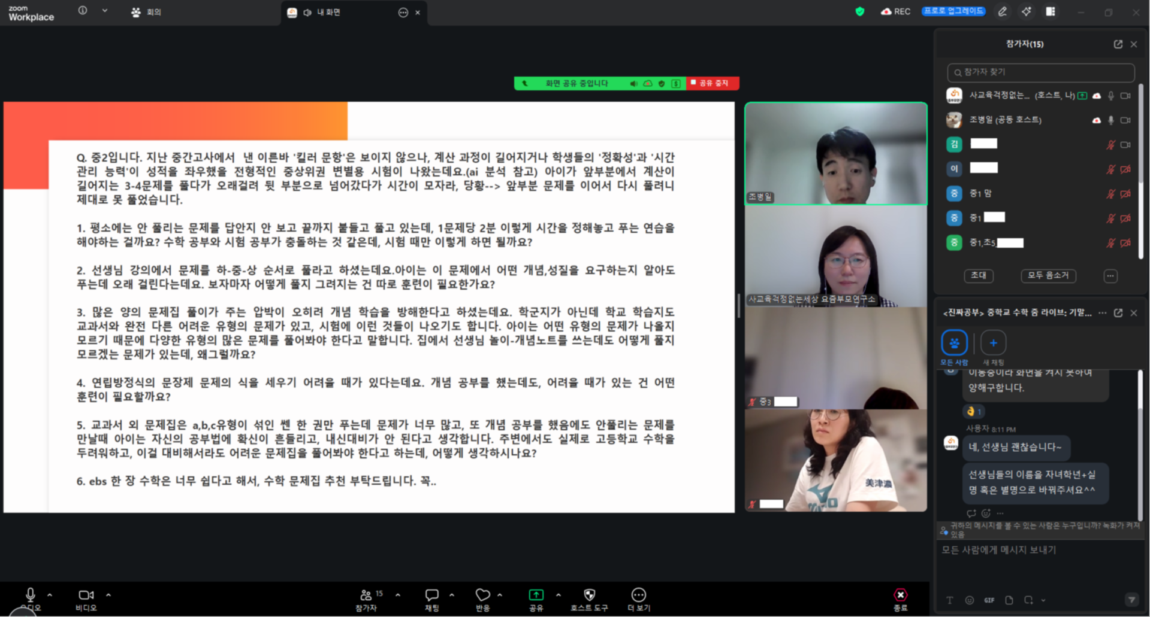The width and height of the screenshot is (1150, 617).
Task: Click the REC recording indicator
Action: (x=895, y=11)
